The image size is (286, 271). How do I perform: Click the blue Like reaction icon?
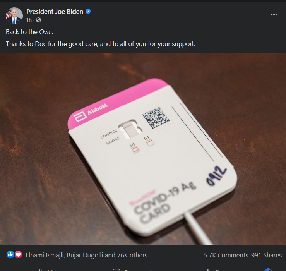point(10,255)
